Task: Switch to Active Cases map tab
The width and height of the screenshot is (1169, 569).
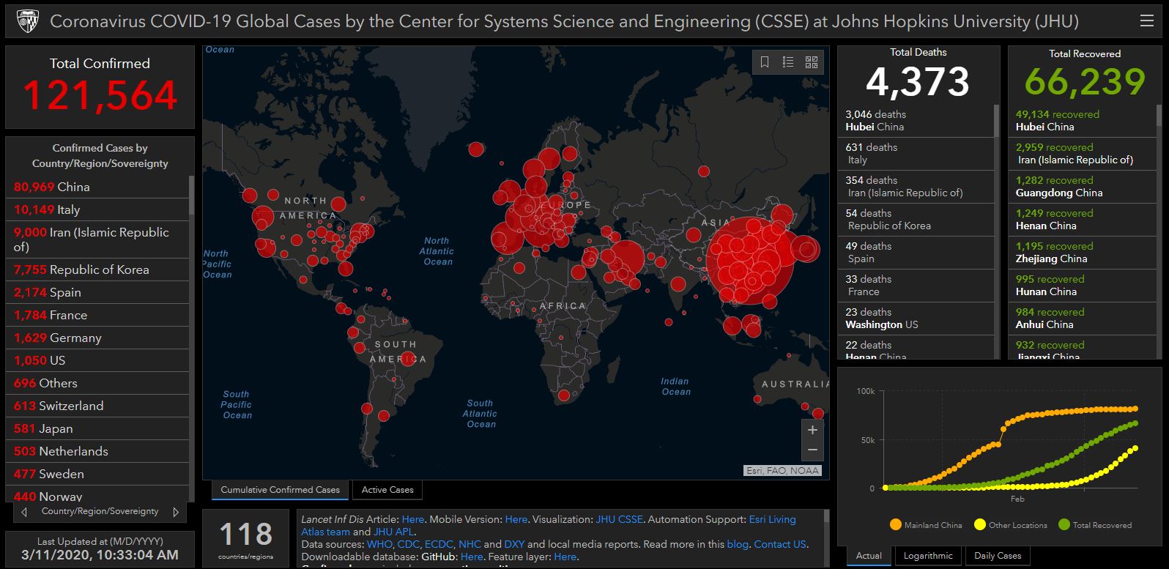Action: pos(387,490)
